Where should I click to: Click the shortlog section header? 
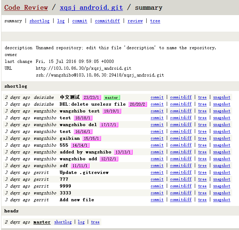click(16, 86)
